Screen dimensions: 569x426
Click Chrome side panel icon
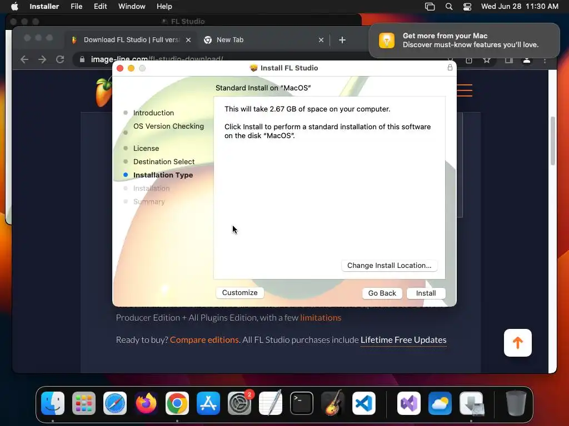point(508,60)
